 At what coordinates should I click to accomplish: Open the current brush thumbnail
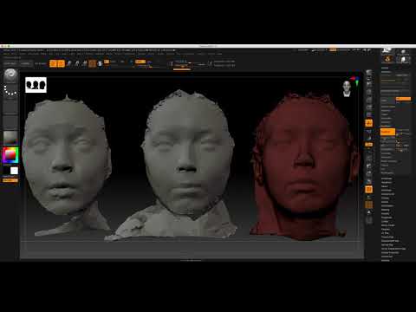[x=10, y=75]
